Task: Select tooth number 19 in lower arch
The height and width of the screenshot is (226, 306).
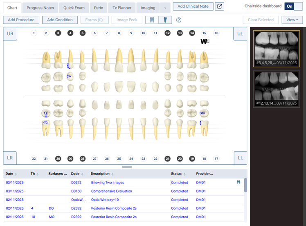Action: click(192, 159)
